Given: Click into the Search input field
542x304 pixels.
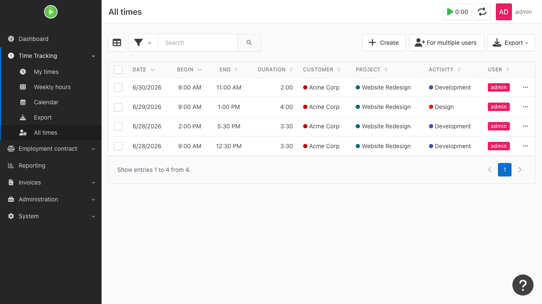Looking at the screenshot, I should click(x=198, y=43).
